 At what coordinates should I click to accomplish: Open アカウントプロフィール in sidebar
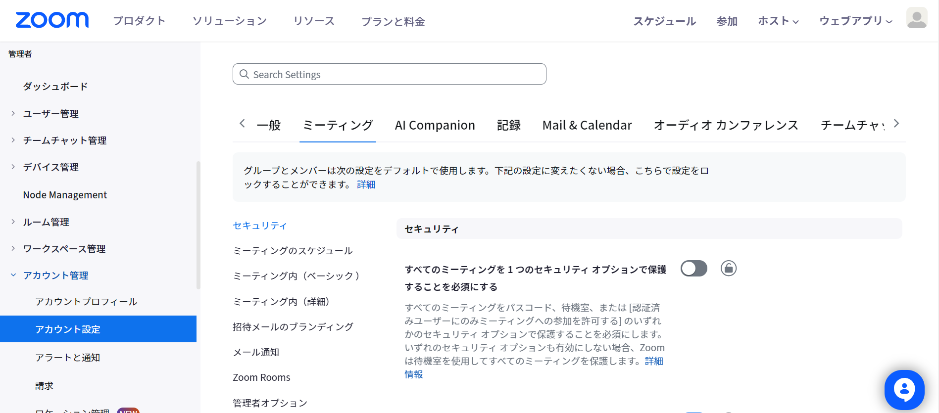pos(86,302)
